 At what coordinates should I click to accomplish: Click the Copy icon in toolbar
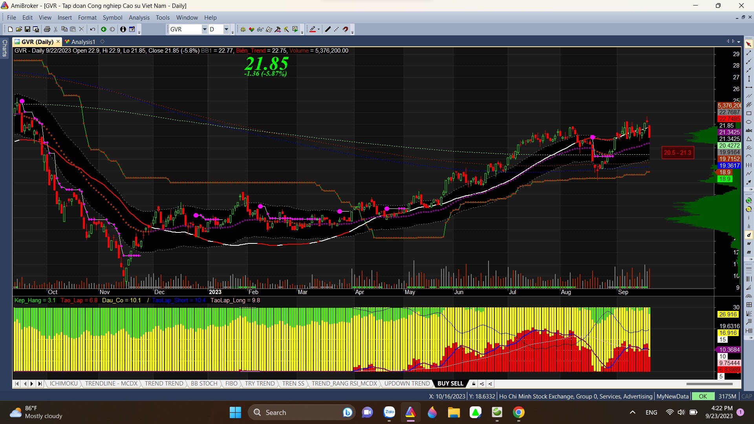coord(64,29)
